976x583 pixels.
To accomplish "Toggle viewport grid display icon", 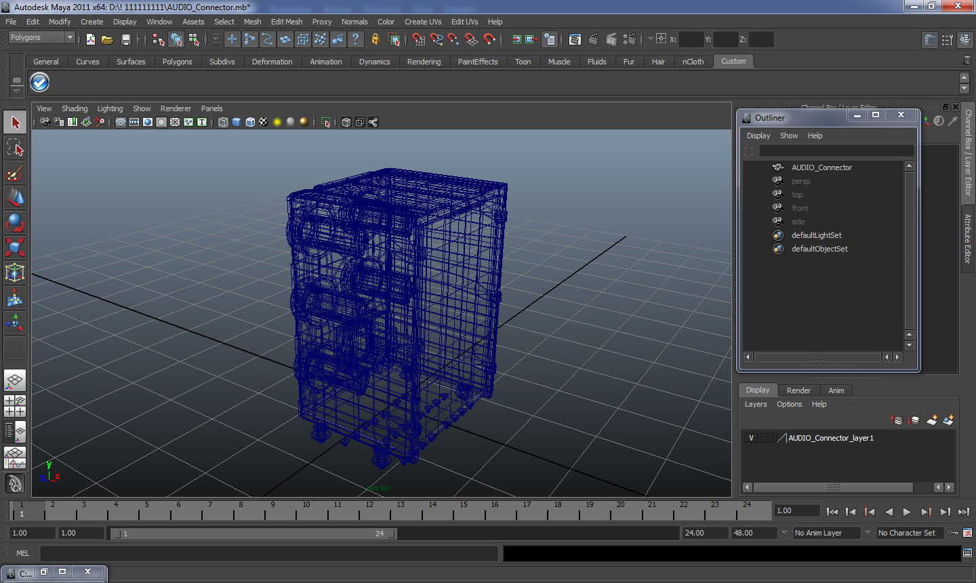I will click(121, 122).
